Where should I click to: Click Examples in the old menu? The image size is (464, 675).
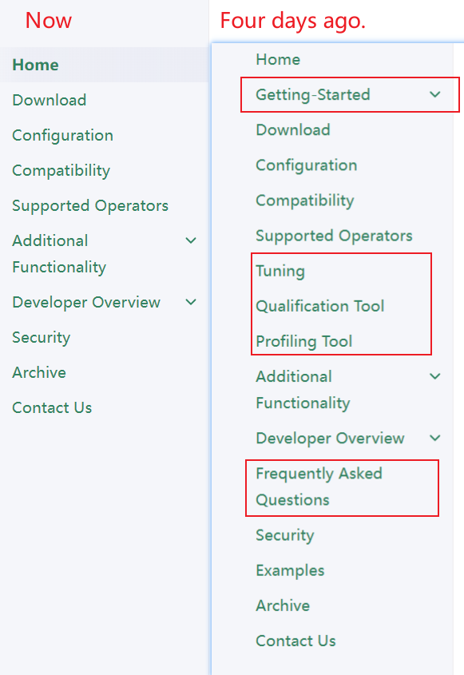point(290,570)
